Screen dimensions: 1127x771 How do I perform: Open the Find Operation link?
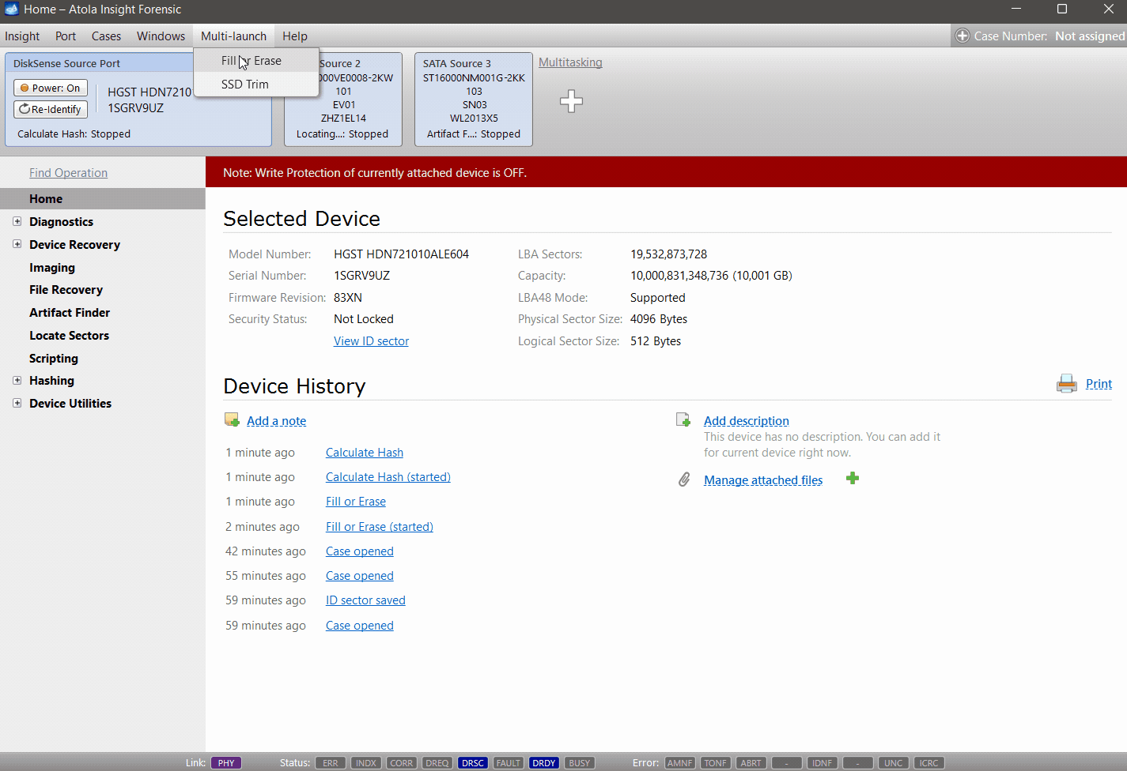pos(68,173)
